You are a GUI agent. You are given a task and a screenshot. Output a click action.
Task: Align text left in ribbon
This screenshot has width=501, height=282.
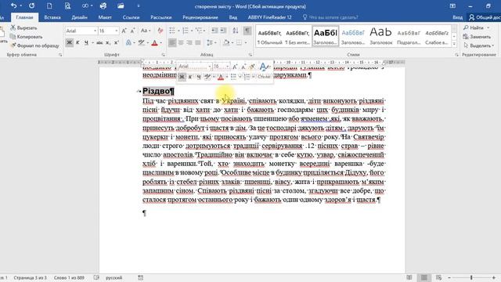tap(172, 42)
